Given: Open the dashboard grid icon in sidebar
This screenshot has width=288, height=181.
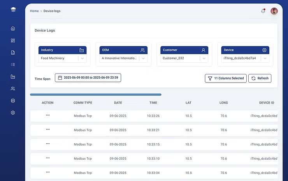Looking at the screenshot, I should [x=13, y=40].
